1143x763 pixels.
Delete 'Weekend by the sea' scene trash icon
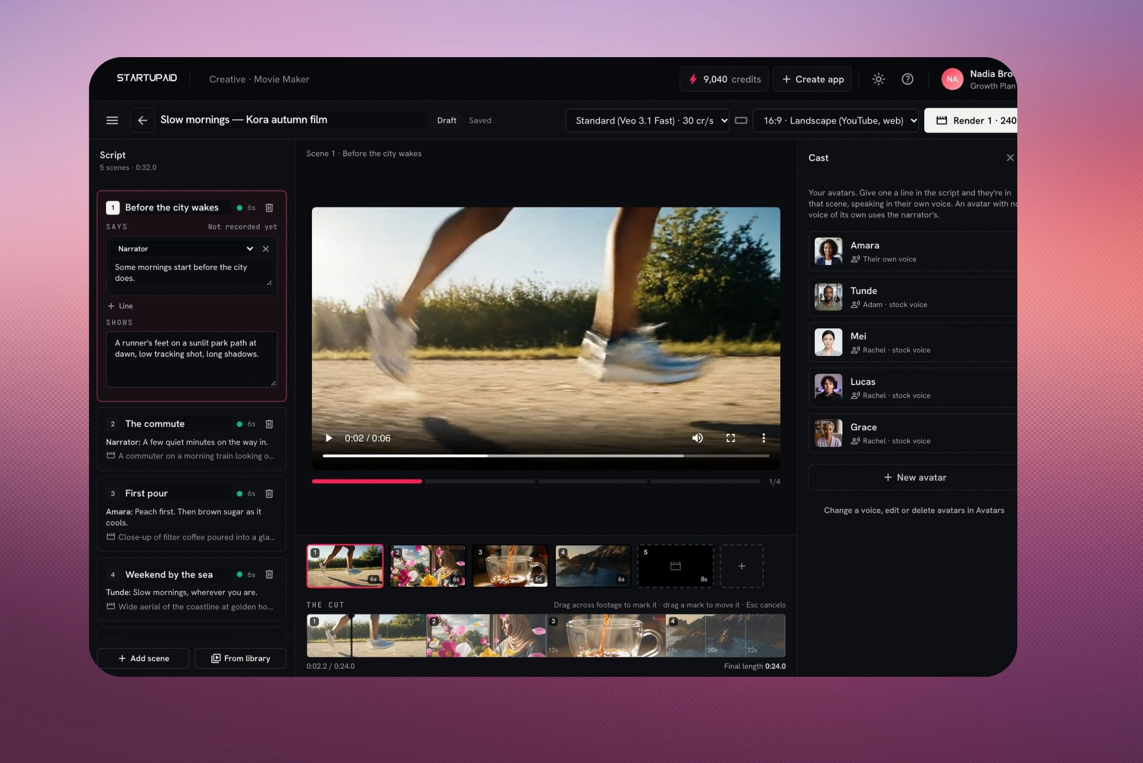pyautogui.click(x=269, y=574)
